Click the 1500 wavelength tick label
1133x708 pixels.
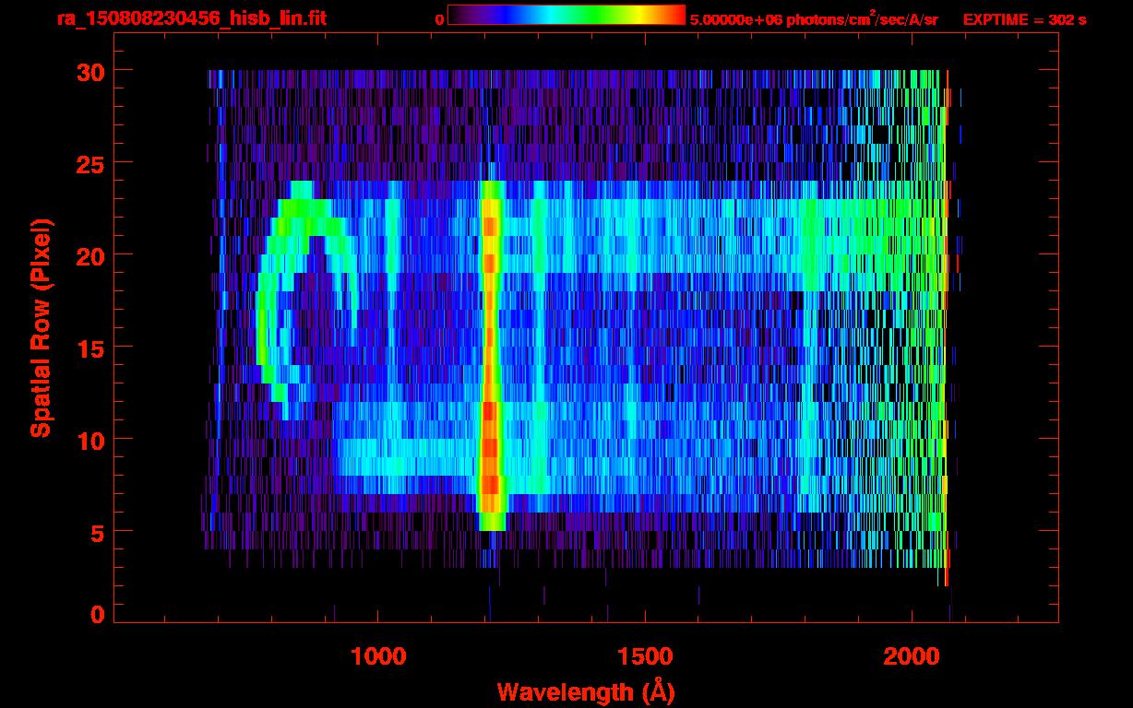point(643,656)
